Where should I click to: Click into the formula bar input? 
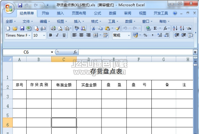(135, 52)
